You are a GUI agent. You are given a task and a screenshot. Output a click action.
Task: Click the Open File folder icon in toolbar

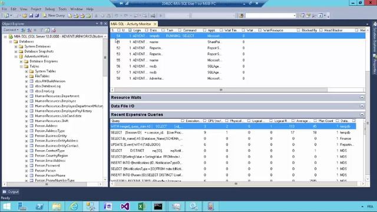point(25,16)
